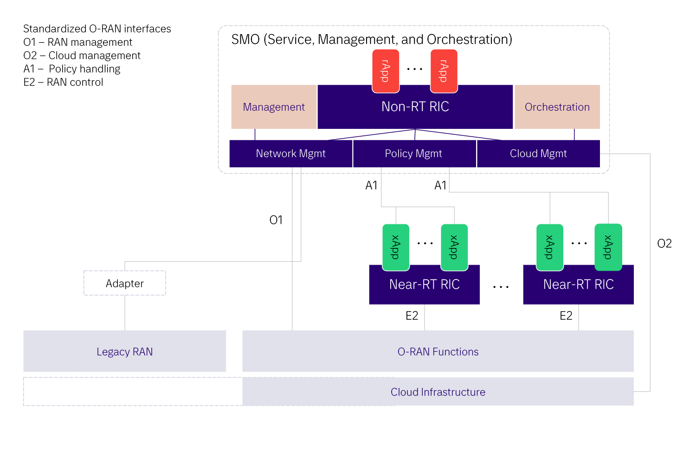
Task: Click the first xApp on right Near-RT RIC
Action: 550,247
